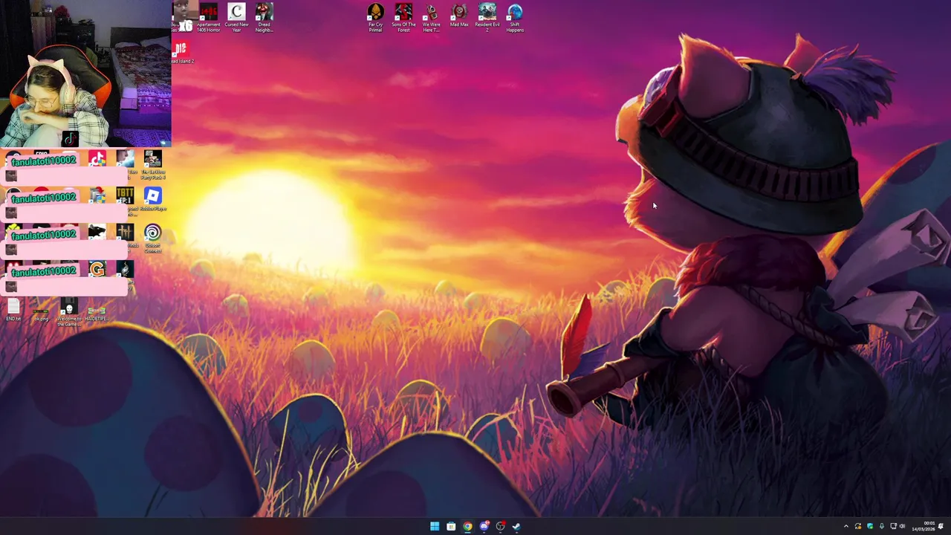Viewport: 951px width, 535px height.
Task: Open the notification bell in taskbar
Action: (941, 526)
